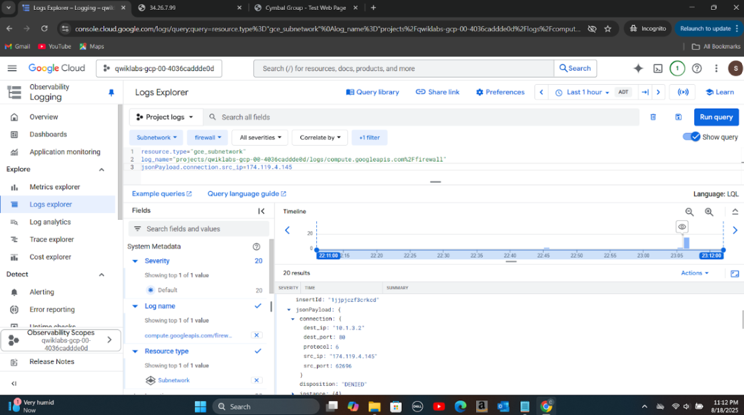744x415 pixels.
Task: Click the Gemini sparkle icon in header
Action: pos(639,68)
